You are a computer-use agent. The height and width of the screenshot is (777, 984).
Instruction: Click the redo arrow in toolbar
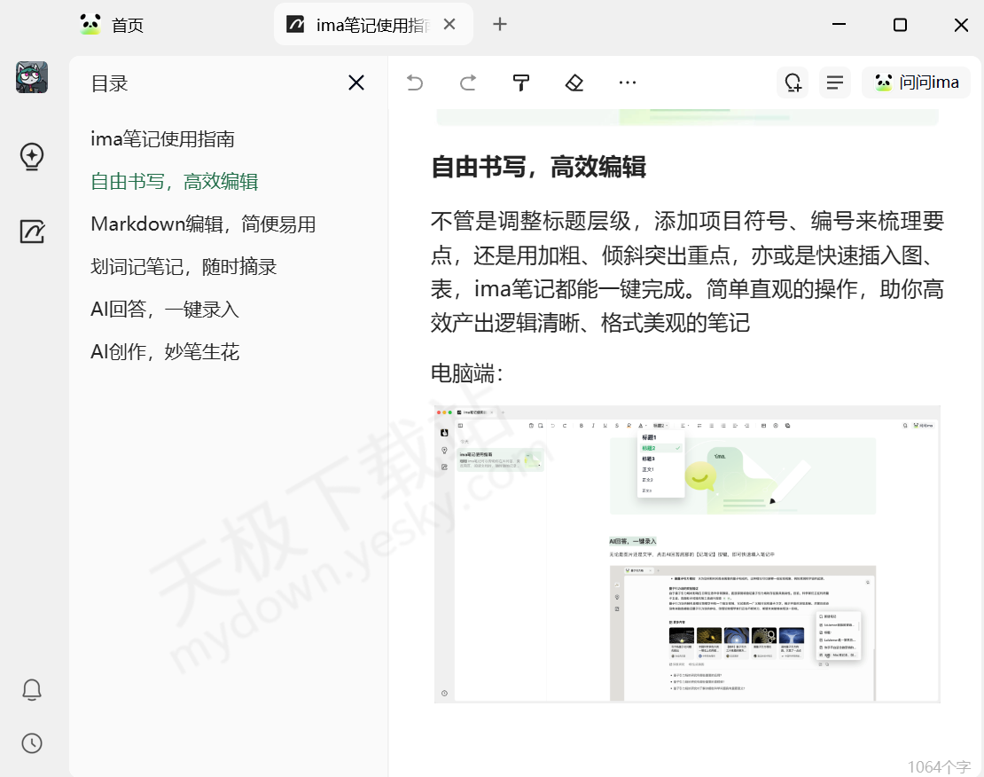coord(468,83)
